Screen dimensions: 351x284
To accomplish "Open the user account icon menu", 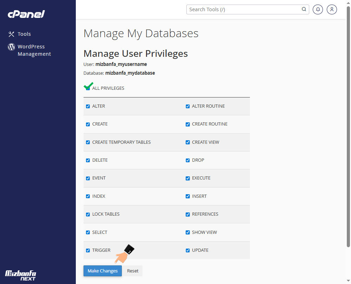I will (332, 9).
